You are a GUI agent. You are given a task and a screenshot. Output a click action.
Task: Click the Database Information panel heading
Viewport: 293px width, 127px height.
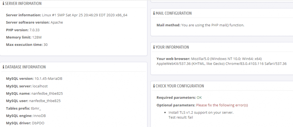click(25, 67)
